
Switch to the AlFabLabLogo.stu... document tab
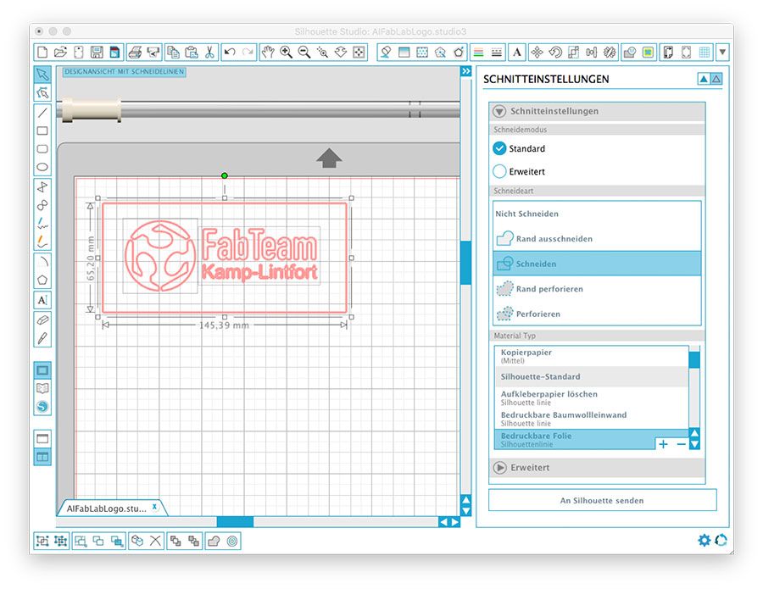click(107, 508)
